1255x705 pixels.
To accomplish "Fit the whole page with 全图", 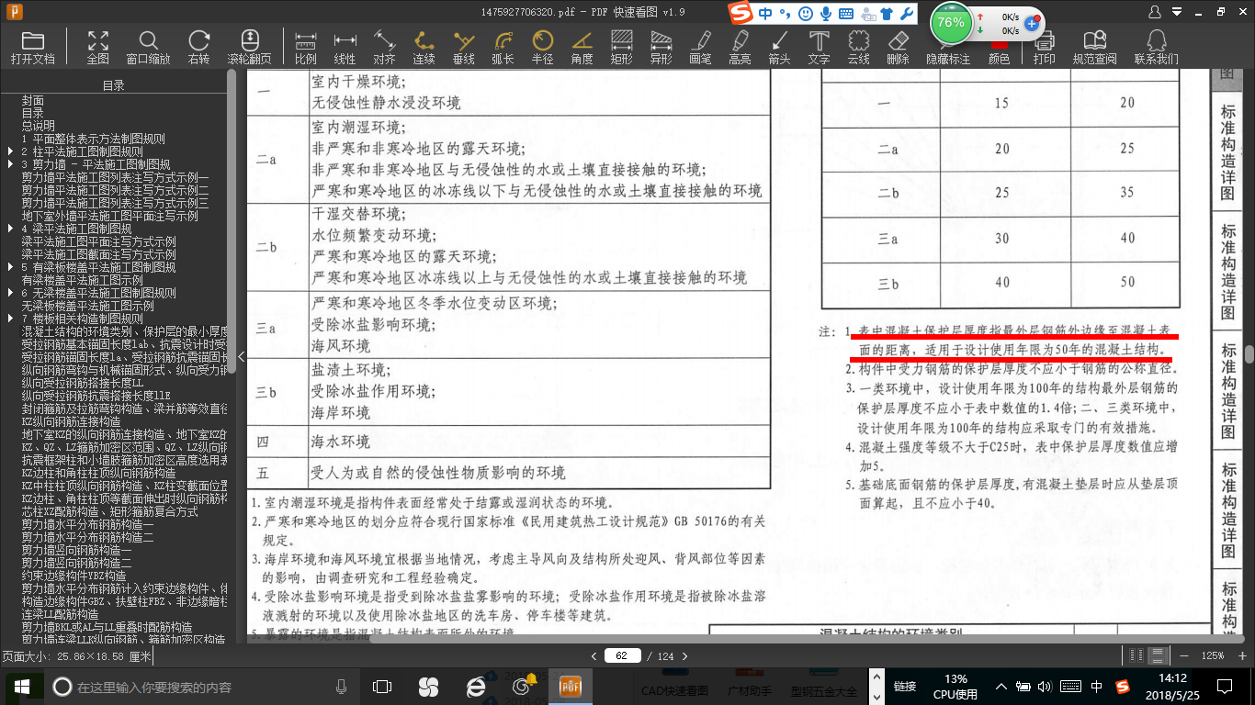I will tap(97, 47).
